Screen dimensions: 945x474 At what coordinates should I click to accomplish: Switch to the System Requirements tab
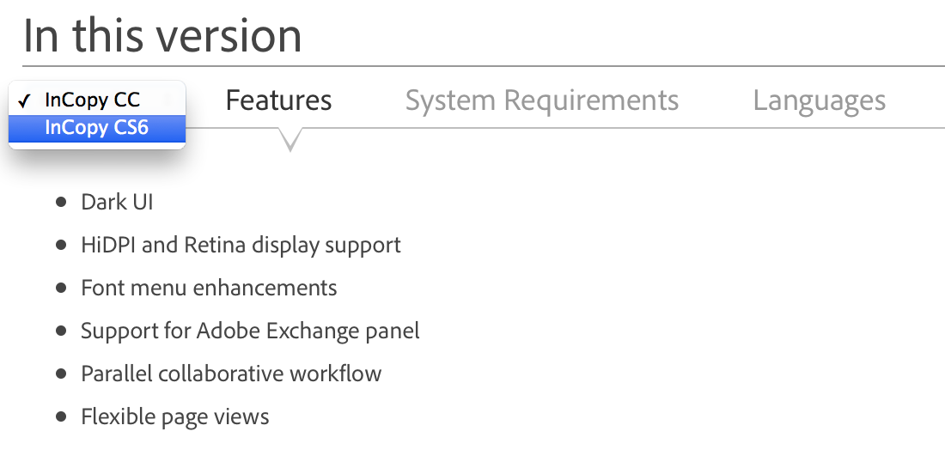[x=542, y=100]
